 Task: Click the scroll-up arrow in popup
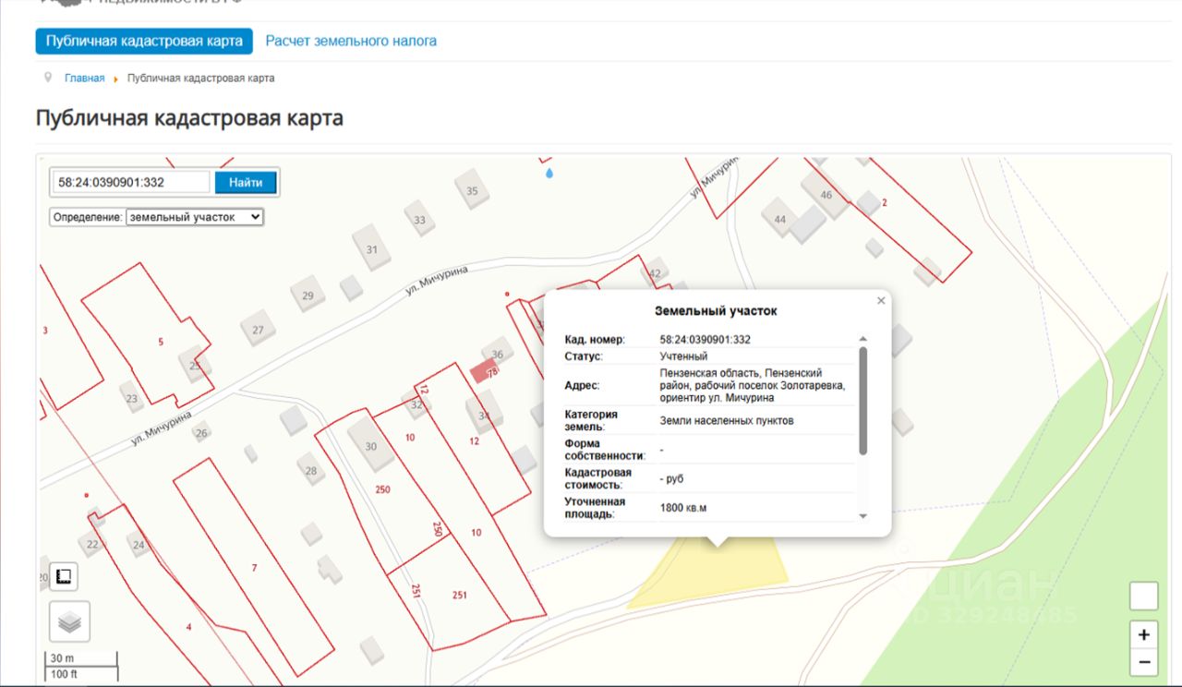(x=863, y=340)
